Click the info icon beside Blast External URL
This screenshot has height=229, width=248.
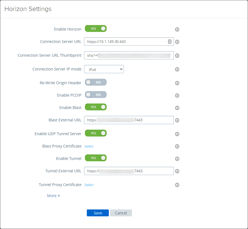(x=177, y=120)
